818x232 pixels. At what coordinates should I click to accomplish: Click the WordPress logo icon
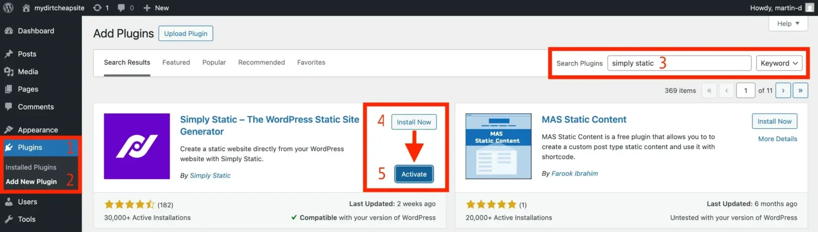(x=8, y=8)
